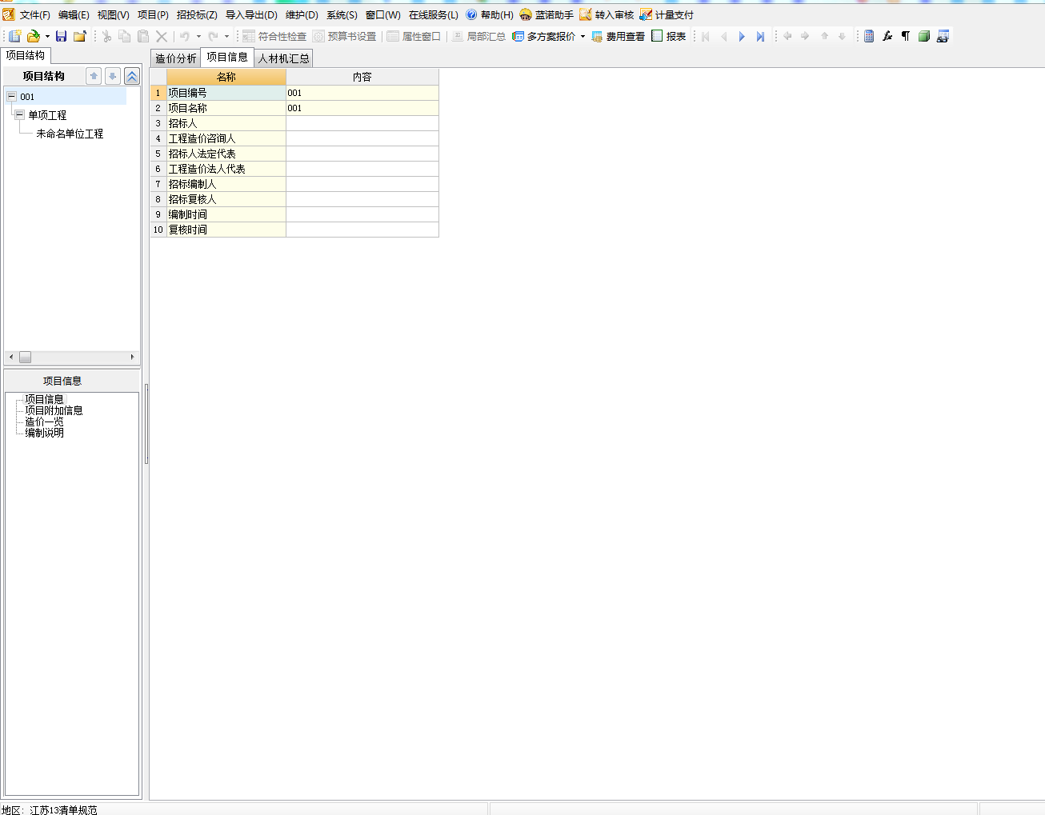Click the copy icon in toolbar
Screen dimensions: 1045x815
pyautogui.click(x=125, y=36)
